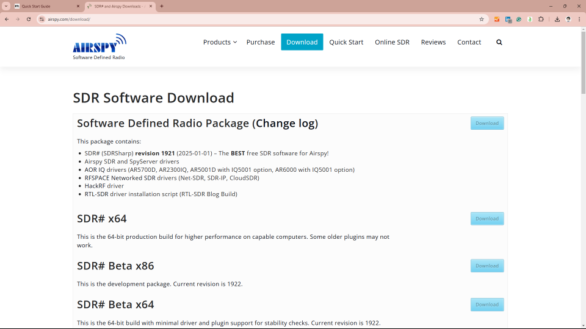Open the Change log link in heading
This screenshot has width=586, height=329.
[285, 123]
